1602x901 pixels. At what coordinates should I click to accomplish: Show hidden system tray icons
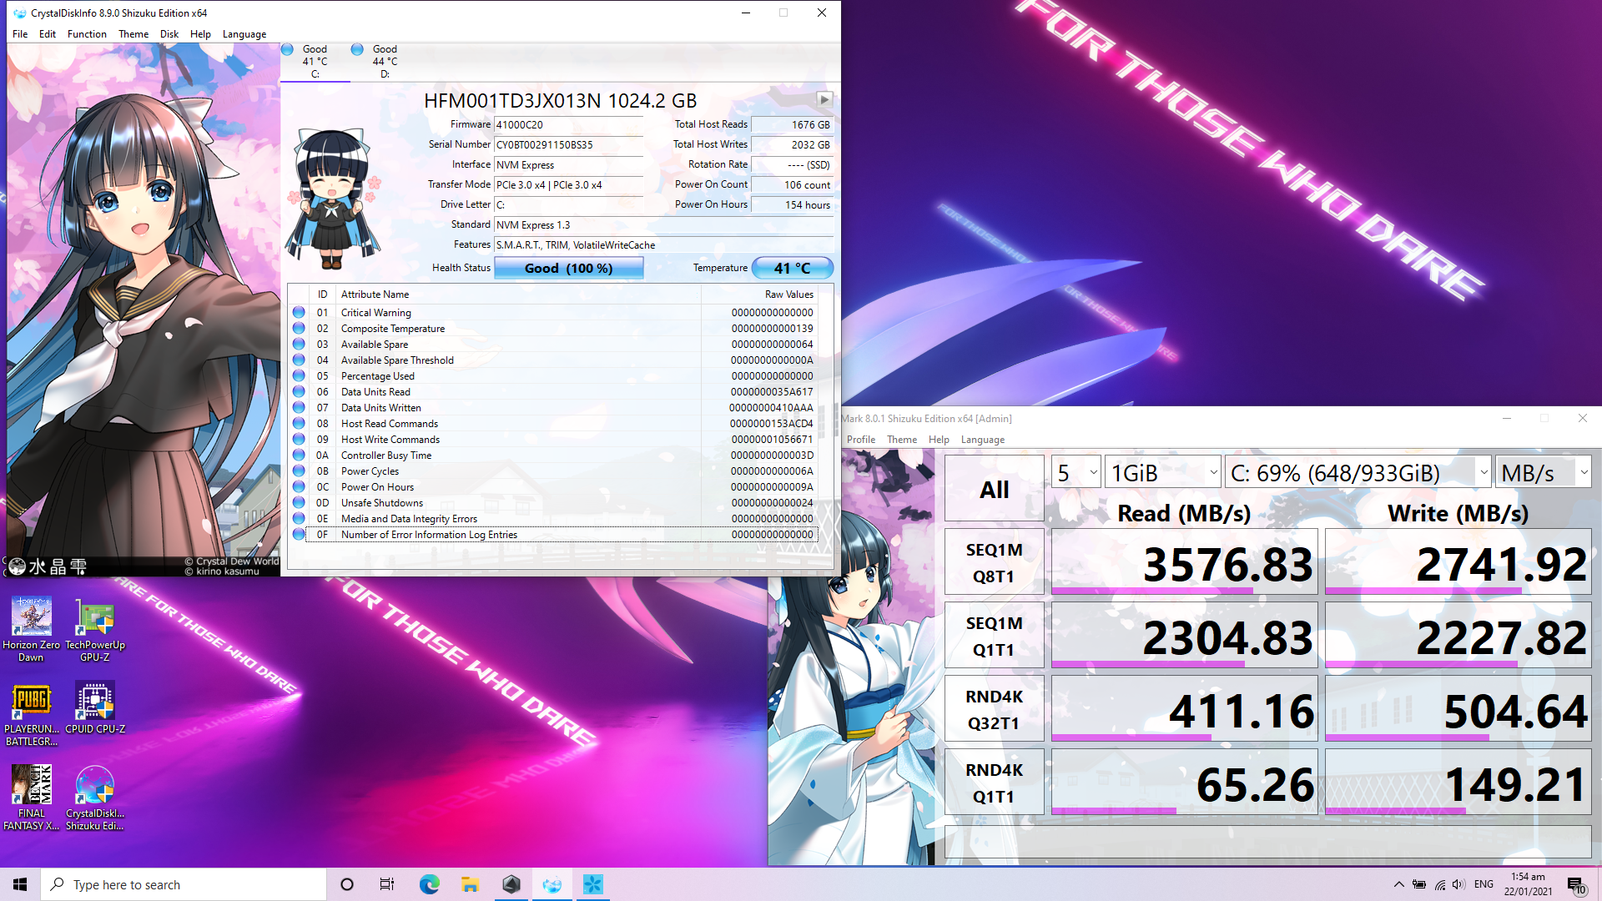click(x=1398, y=884)
